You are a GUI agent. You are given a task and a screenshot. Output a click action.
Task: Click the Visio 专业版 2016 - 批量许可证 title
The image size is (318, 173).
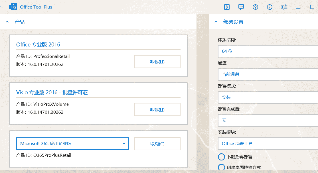[52, 92]
